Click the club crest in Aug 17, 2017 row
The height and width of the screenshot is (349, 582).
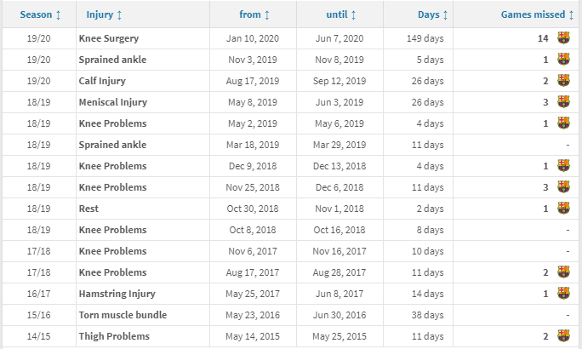tap(563, 272)
